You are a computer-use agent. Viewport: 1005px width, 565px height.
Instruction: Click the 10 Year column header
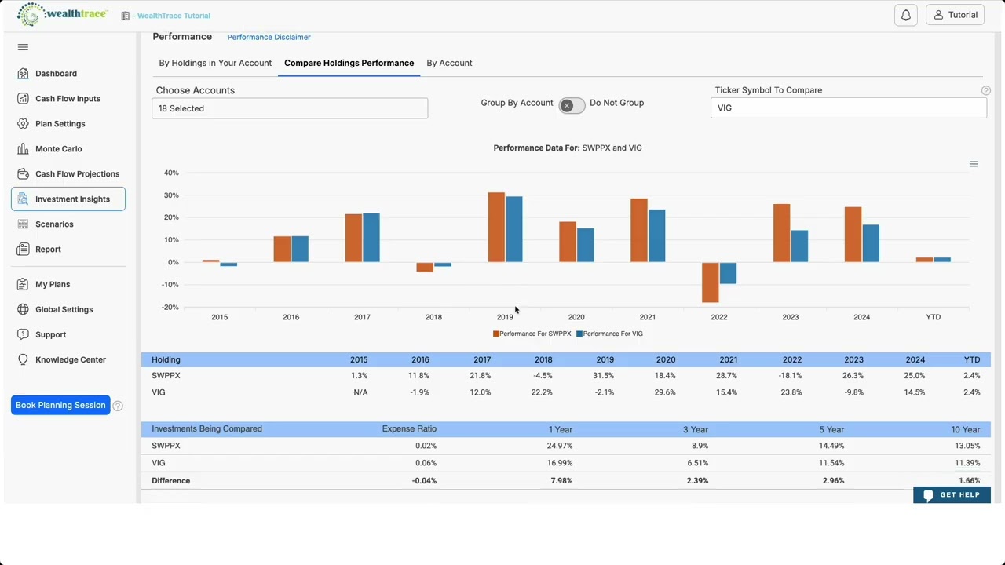[x=965, y=429]
